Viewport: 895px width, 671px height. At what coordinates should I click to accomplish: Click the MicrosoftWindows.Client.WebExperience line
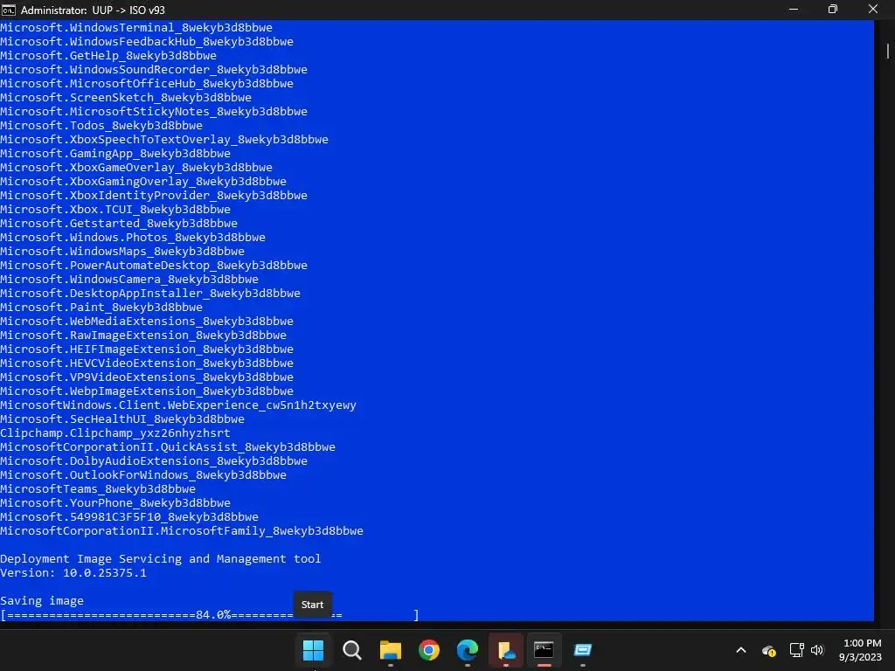(178, 405)
